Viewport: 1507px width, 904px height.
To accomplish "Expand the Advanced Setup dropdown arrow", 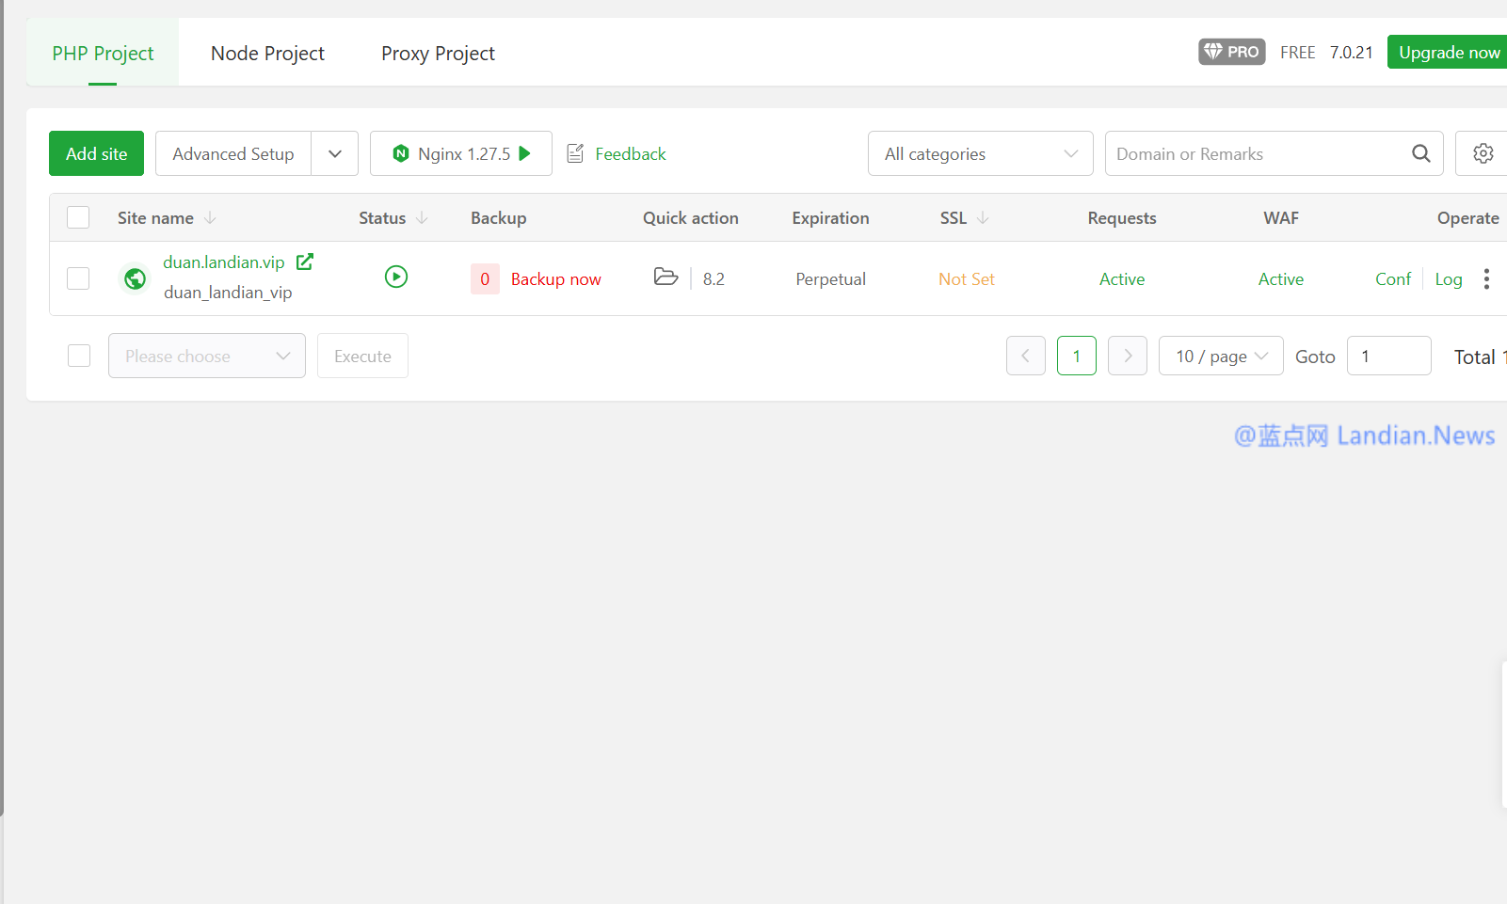I will 334,153.
